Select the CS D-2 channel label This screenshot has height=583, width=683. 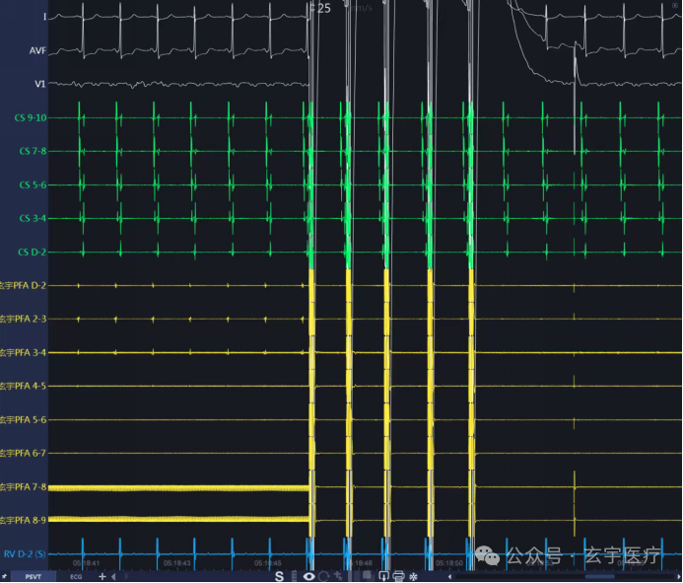tap(32, 252)
